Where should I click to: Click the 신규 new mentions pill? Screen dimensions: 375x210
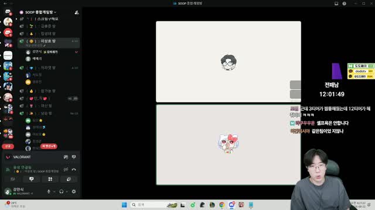[8, 146]
